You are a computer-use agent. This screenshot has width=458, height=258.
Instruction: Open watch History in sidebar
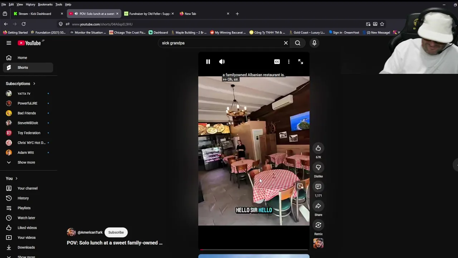[x=28, y=198]
